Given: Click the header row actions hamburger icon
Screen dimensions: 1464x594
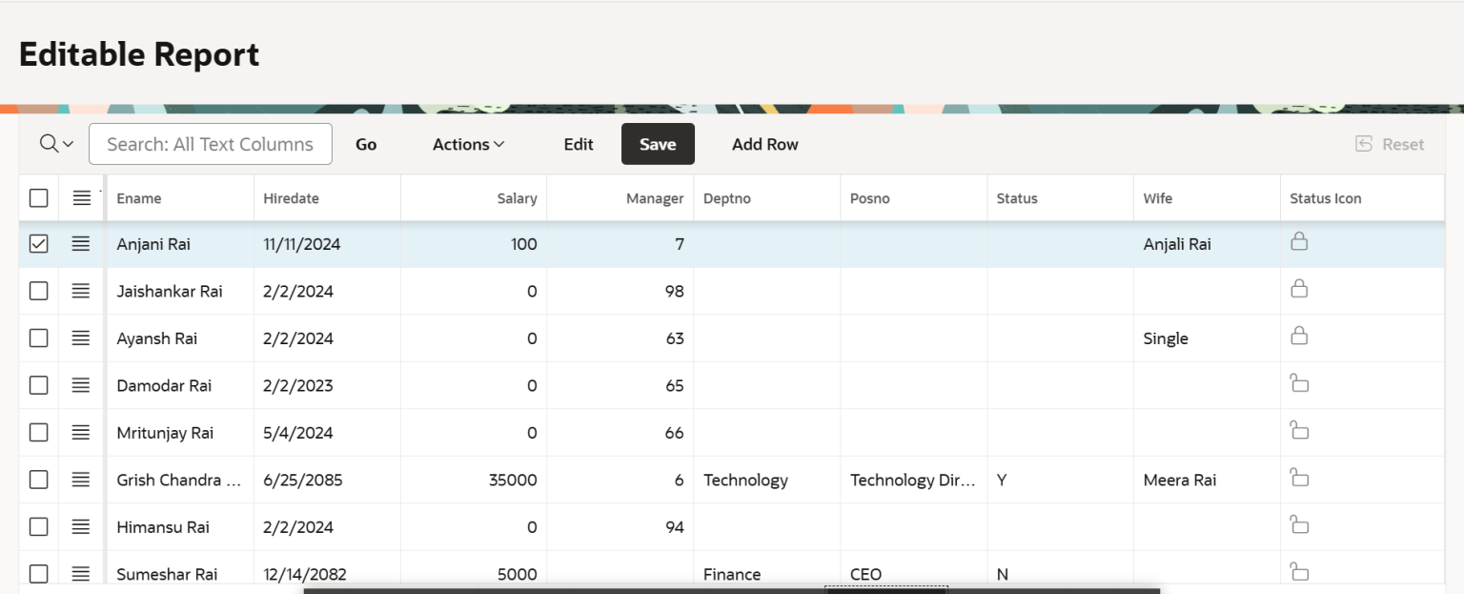Looking at the screenshot, I should coord(82,198).
